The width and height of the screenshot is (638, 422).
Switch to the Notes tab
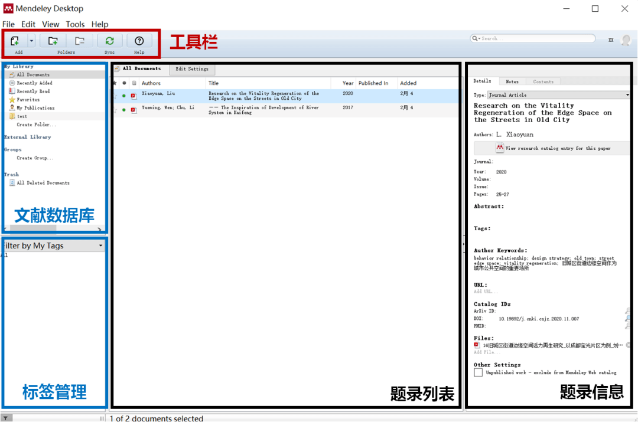[512, 81]
